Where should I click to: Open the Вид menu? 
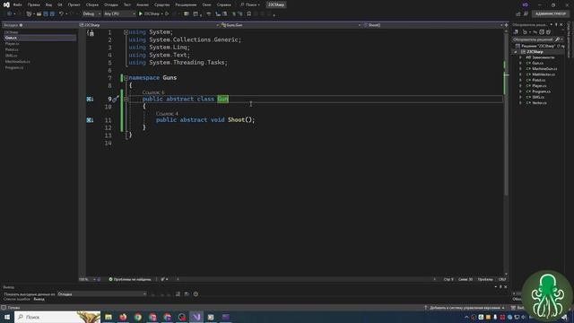[48, 4]
